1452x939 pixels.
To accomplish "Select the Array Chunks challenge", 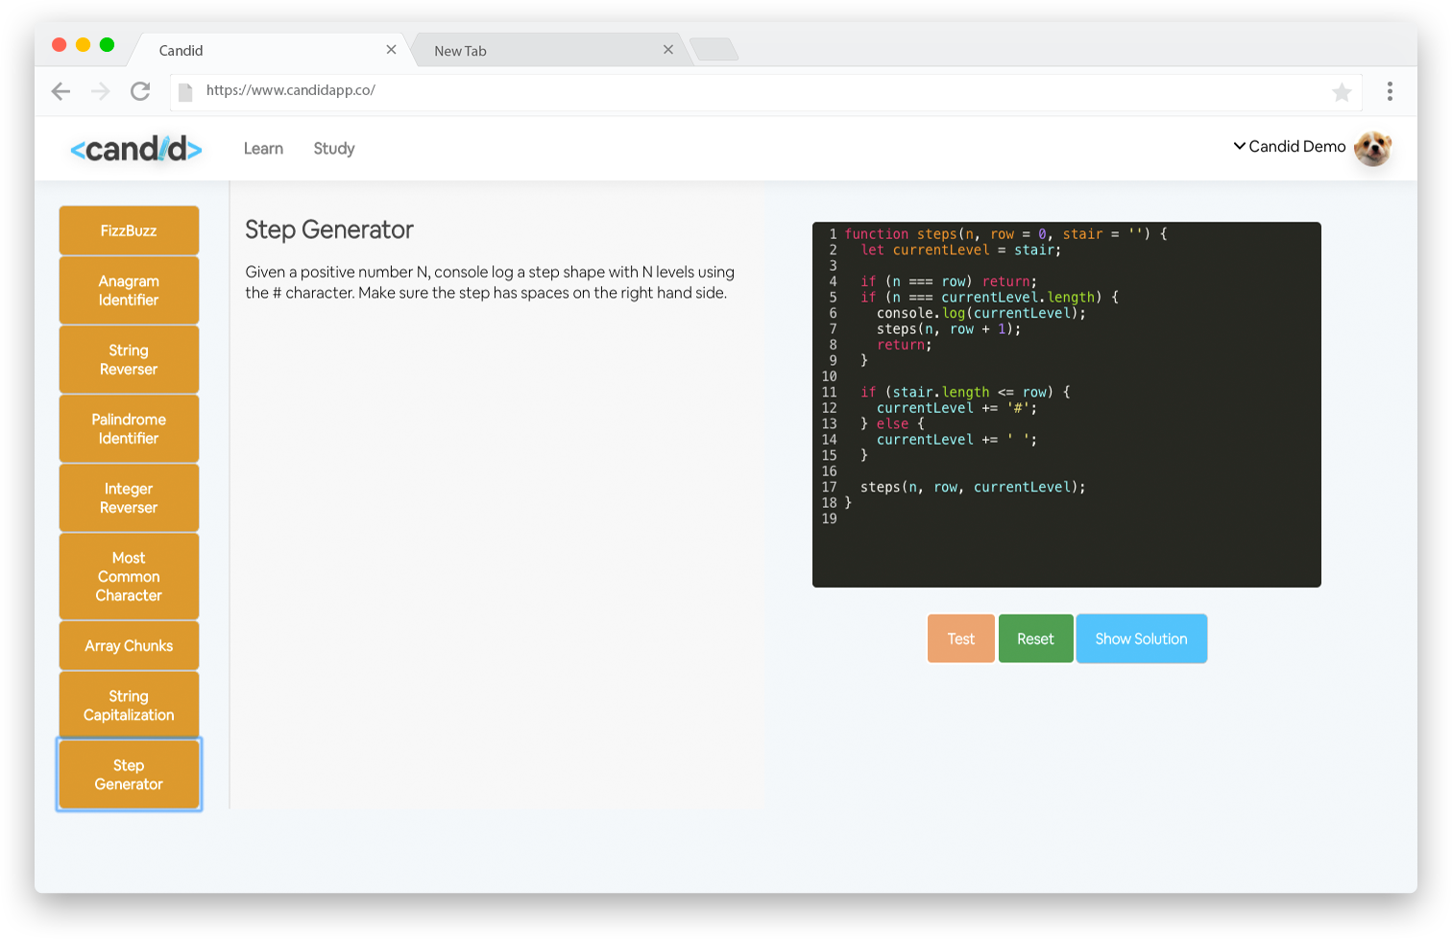I will 129,645.
